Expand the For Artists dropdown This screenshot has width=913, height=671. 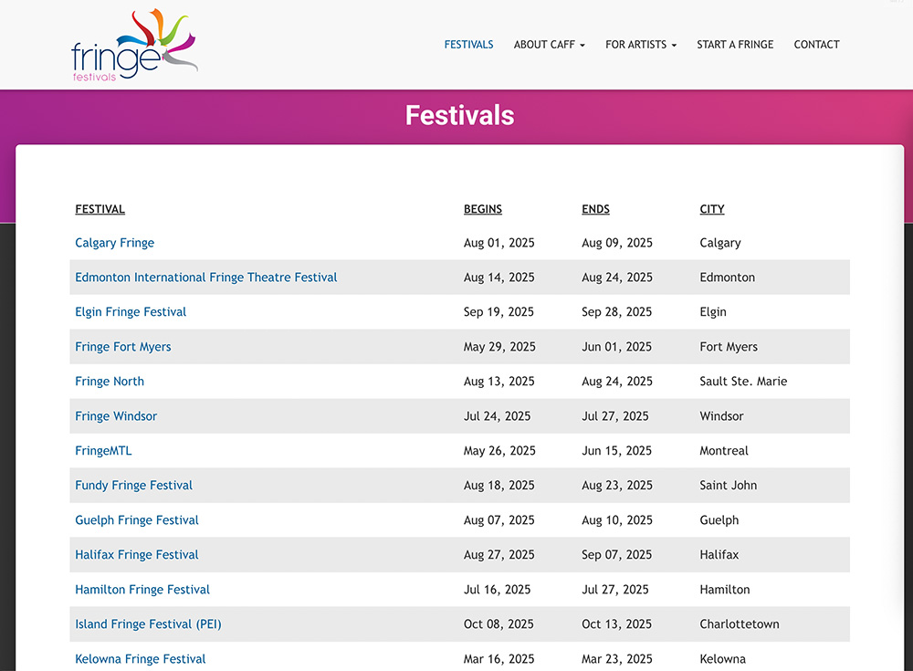[x=641, y=45]
